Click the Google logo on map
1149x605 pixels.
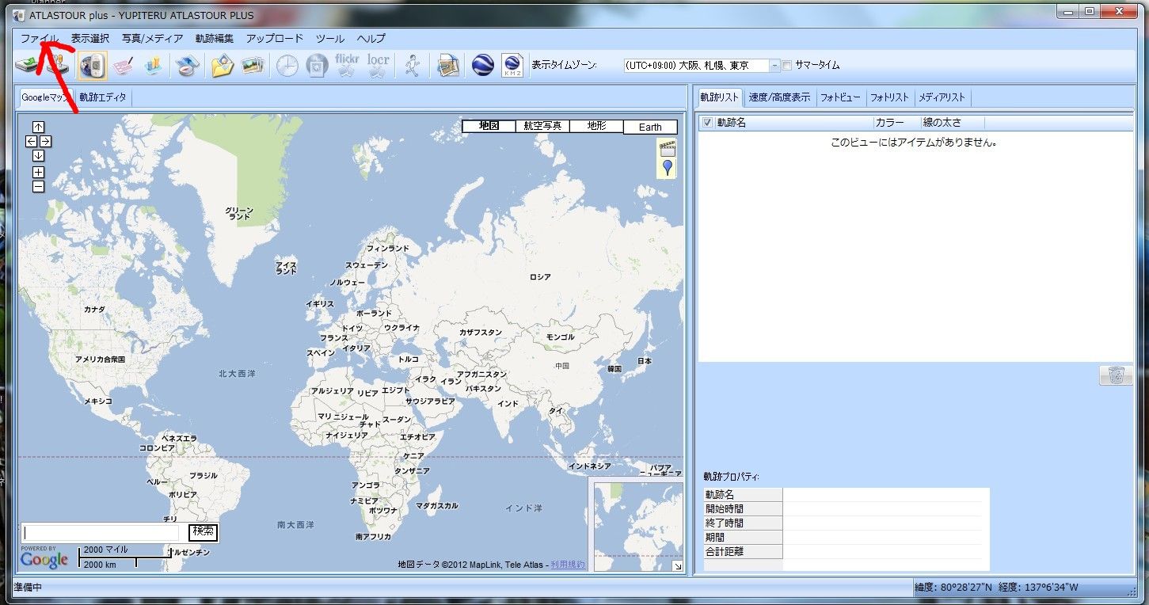coord(44,559)
